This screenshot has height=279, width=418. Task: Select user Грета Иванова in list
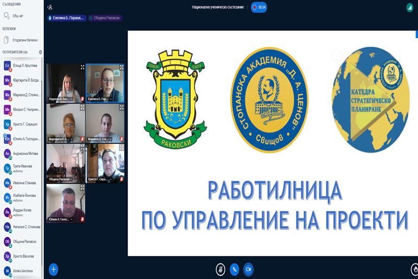click(x=22, y=169)
